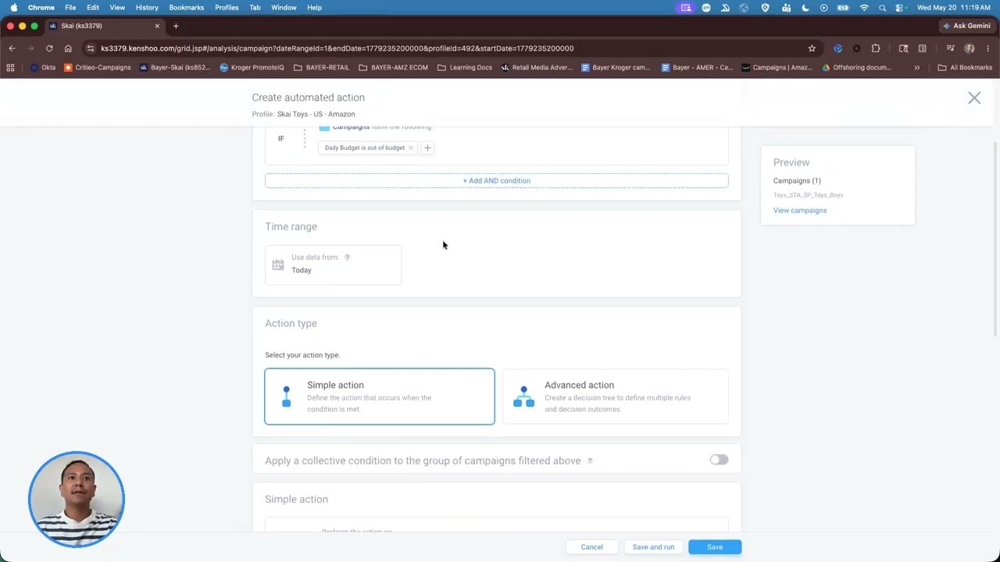Click Save and run
This screenshot has width=1000, height=562.
pos(653,547)
